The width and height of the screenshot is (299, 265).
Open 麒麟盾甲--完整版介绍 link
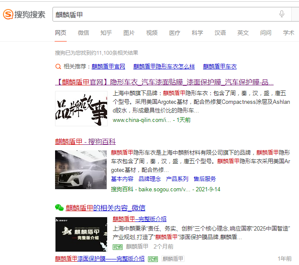(139, 219)
